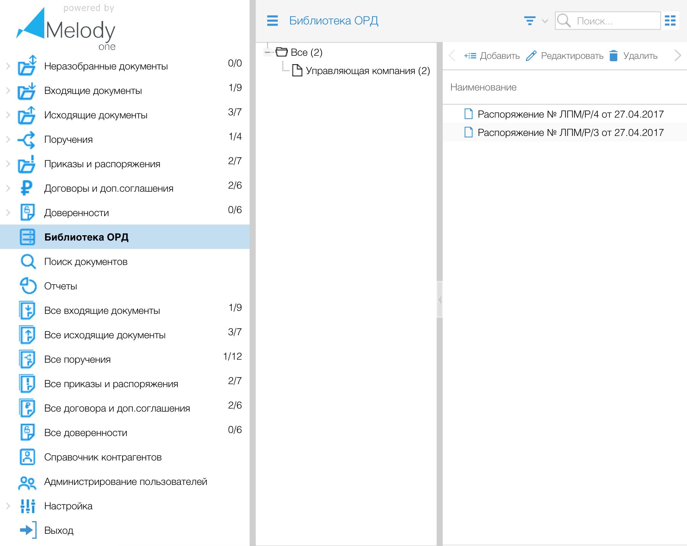Open the filter dropdown arrow
Image resolution: width=687 pixels, height=546 pixels.
click(545, 21)
